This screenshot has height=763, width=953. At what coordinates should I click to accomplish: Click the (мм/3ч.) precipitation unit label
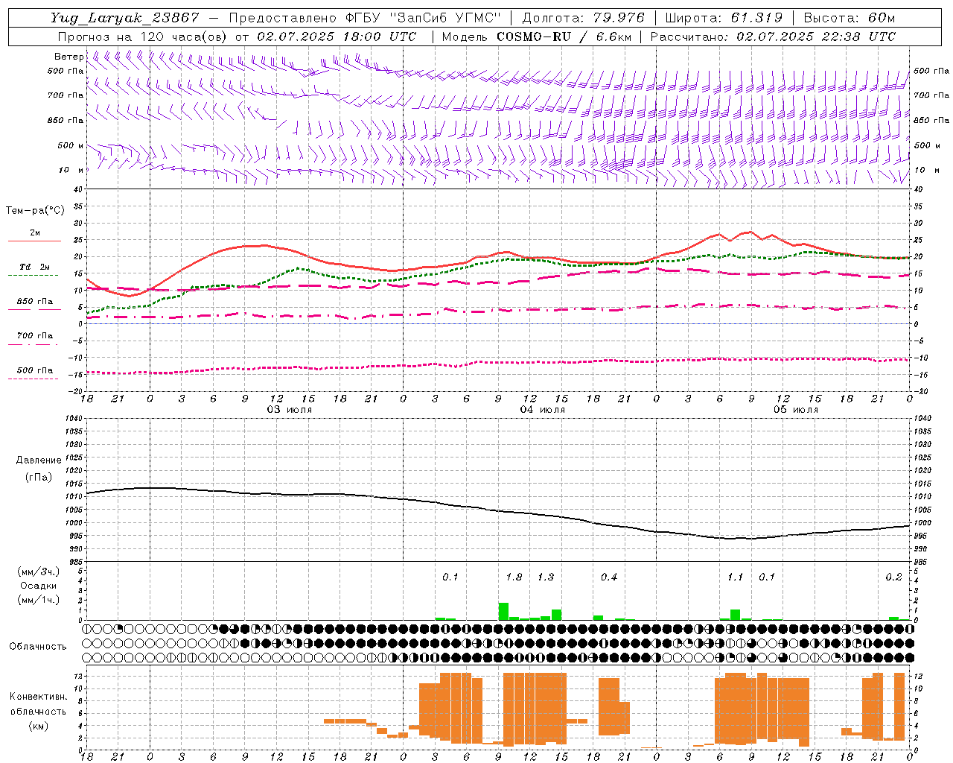38,572
